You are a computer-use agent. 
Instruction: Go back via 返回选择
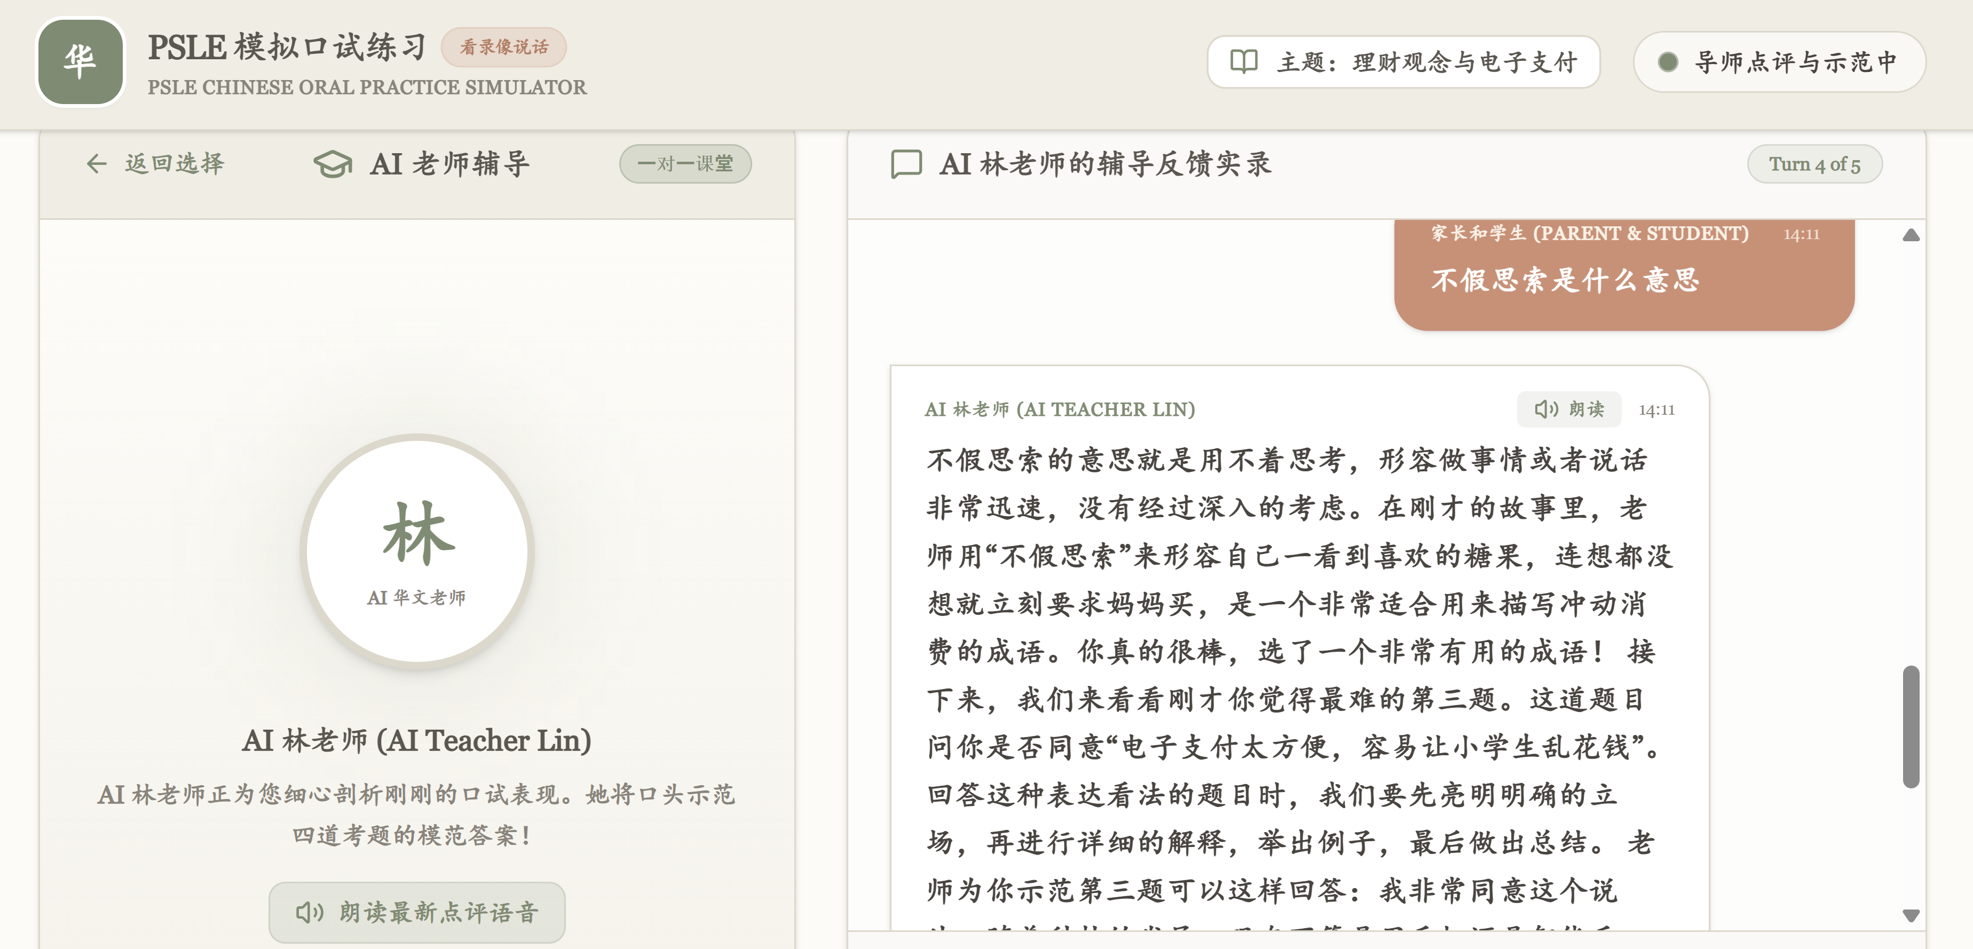click(155, 163)
